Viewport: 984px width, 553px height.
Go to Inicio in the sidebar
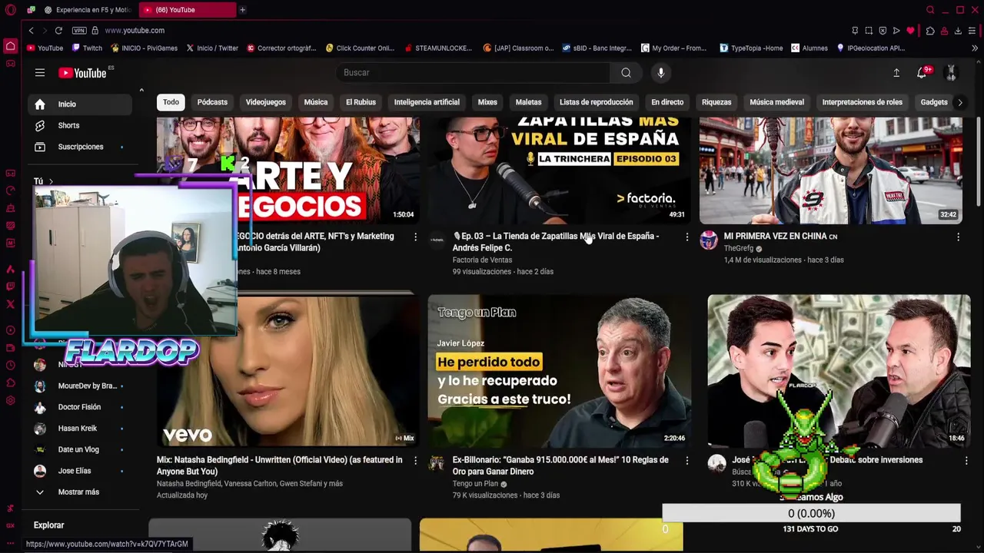[x=79, y=104]
